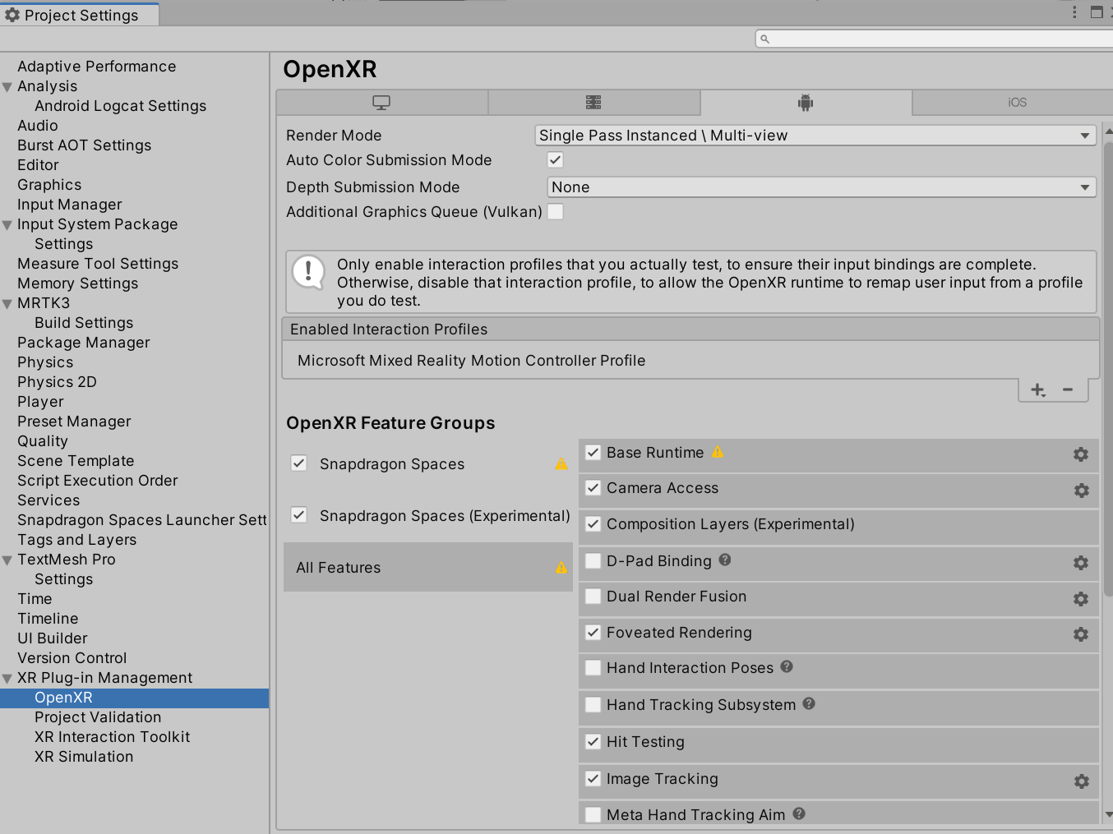1113x834 pixels.
Task: Enable Hand Interaction Poses feature
Action: (593, 668)
